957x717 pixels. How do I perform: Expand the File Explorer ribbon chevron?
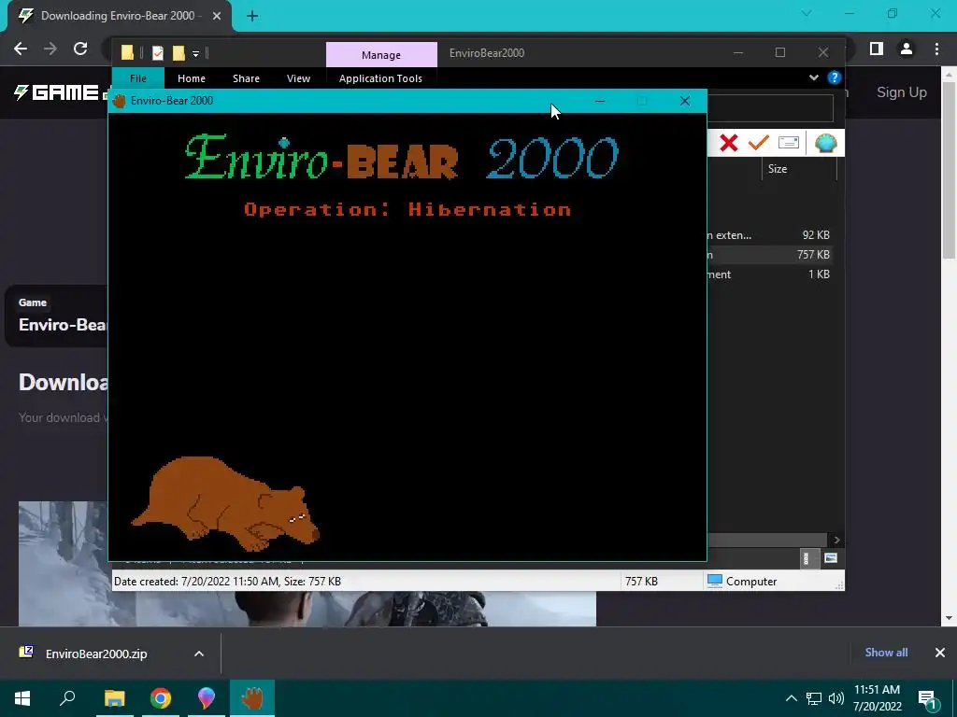click(814, 78)
